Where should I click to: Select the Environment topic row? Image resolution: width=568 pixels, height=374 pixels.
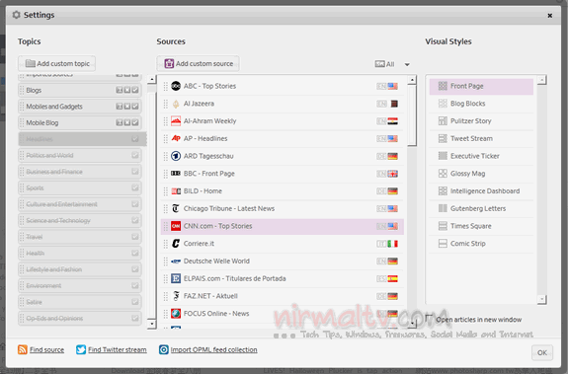[x=80, y=286]
